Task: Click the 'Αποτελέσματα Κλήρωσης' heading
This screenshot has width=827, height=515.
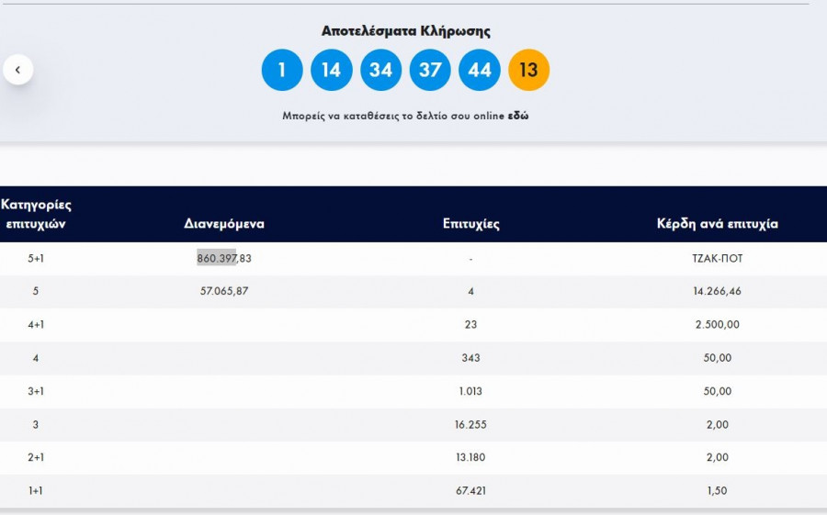Action: click(x=405, y=31)
